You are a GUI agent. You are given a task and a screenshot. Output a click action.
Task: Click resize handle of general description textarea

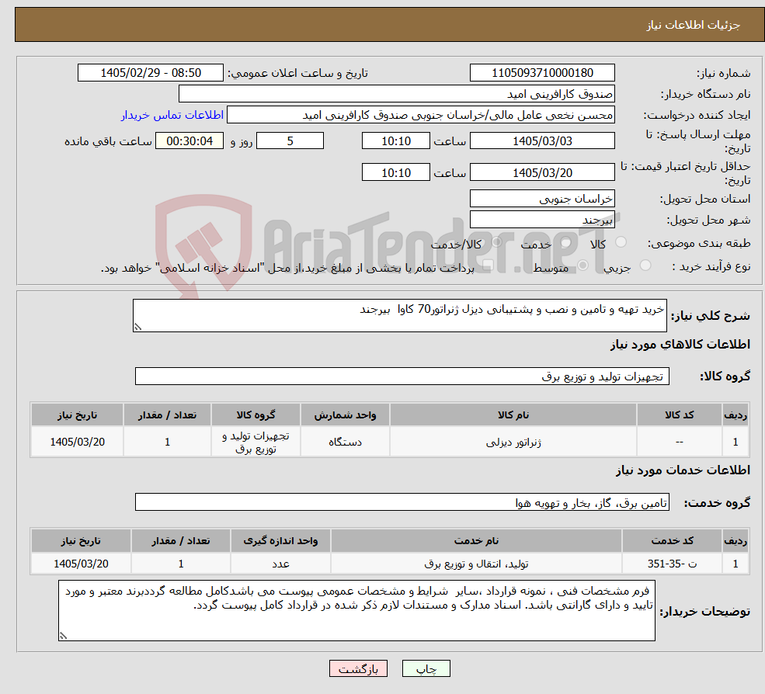tap(137, 328)
